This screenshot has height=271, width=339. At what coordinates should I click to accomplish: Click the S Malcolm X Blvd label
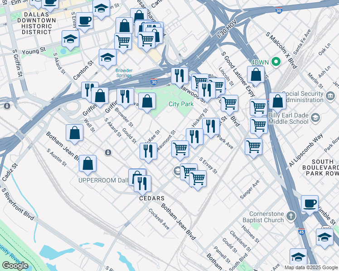pyautogui.click(x=281, y=50)
